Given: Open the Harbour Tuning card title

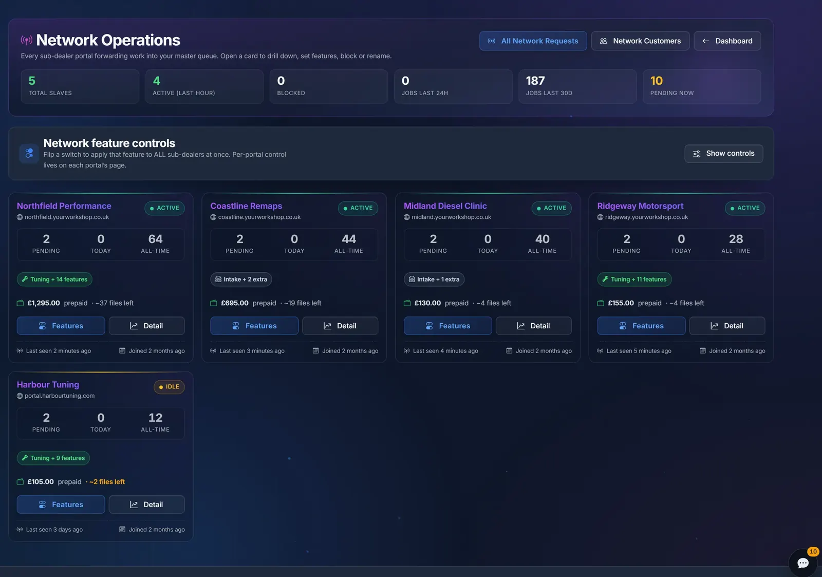Looking at the screenshot, I should coord(48,385).
